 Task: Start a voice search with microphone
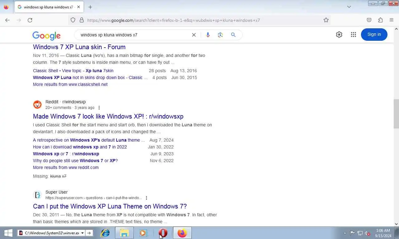208,35
